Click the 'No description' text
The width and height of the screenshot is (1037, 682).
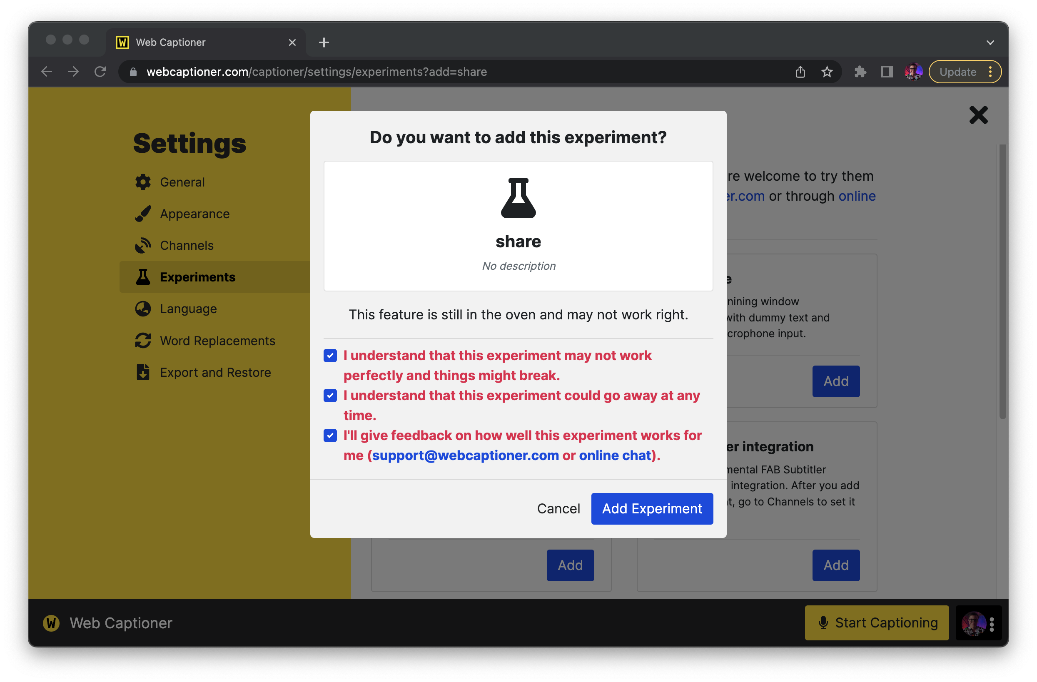coord(518,266)
